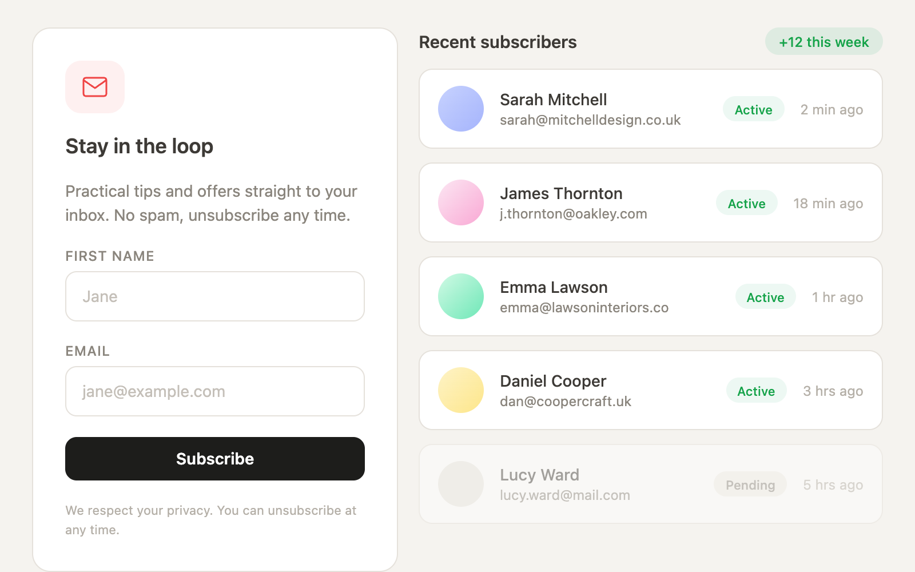Click the FIRST NAME label
Viewport: 915px width, 572px height.
(x=110, y=256)
